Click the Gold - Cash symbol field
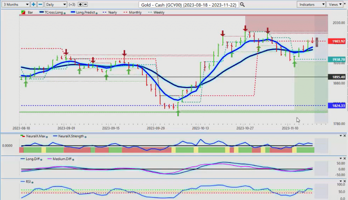This screenshot has height=200, width=348. [x=189, y=4]
